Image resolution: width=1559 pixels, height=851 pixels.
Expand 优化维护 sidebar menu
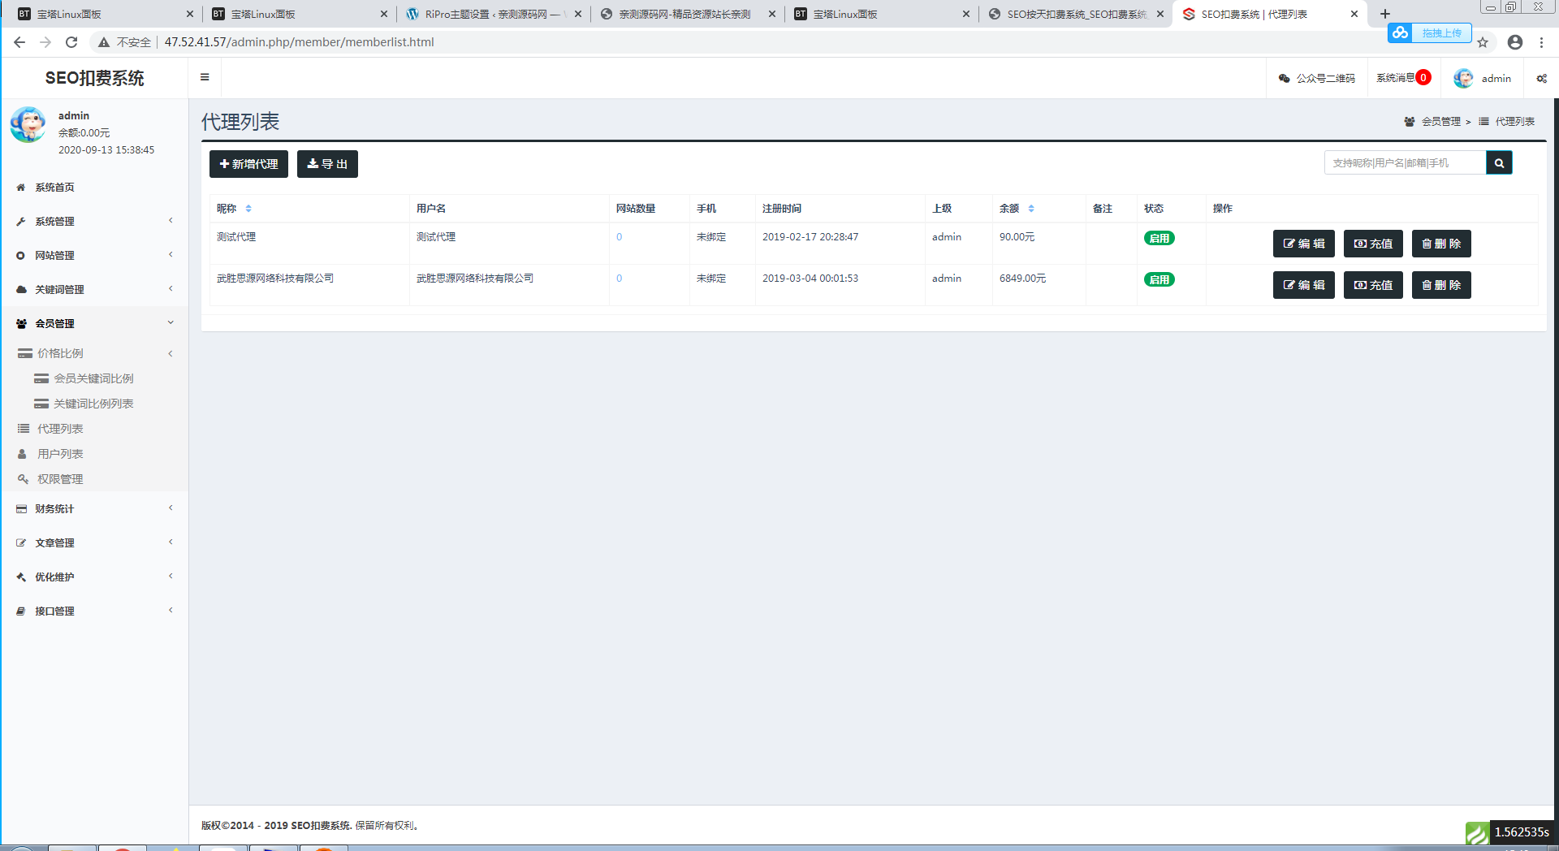pyautogui.click(x=94, y=577)
